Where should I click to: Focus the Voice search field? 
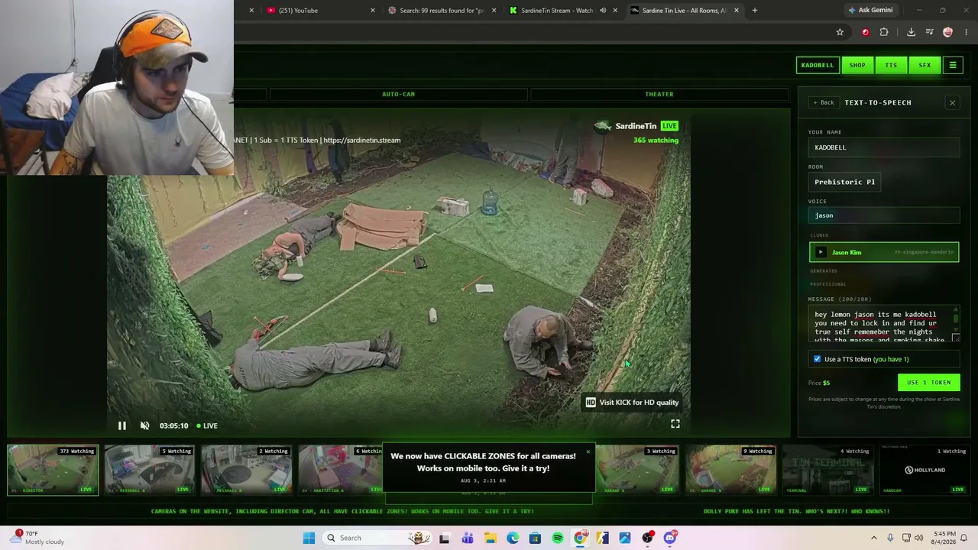point(884,215)
